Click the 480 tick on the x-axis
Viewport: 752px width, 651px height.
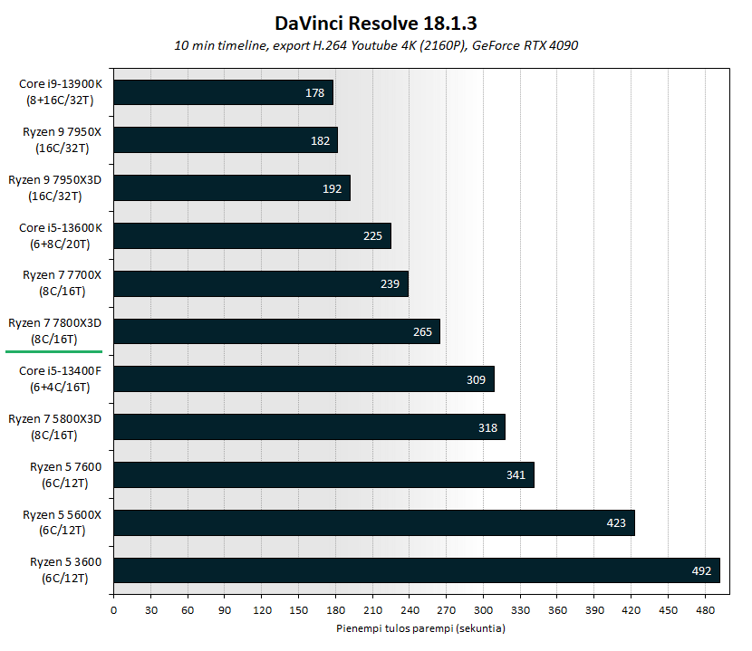[705, 610]
